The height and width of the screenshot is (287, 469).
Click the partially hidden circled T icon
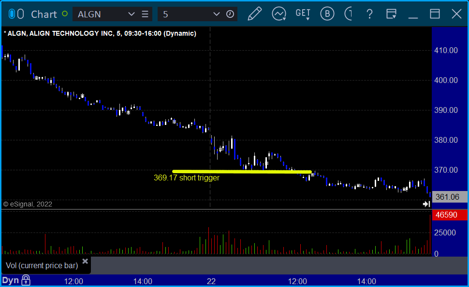(x=348, y=14)
